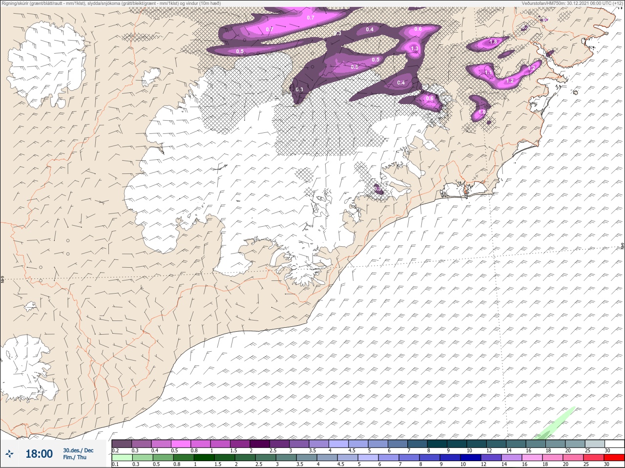
Task: Pick the lavender 4 swatch, upper legend
Action: click(x=338, y=444)
